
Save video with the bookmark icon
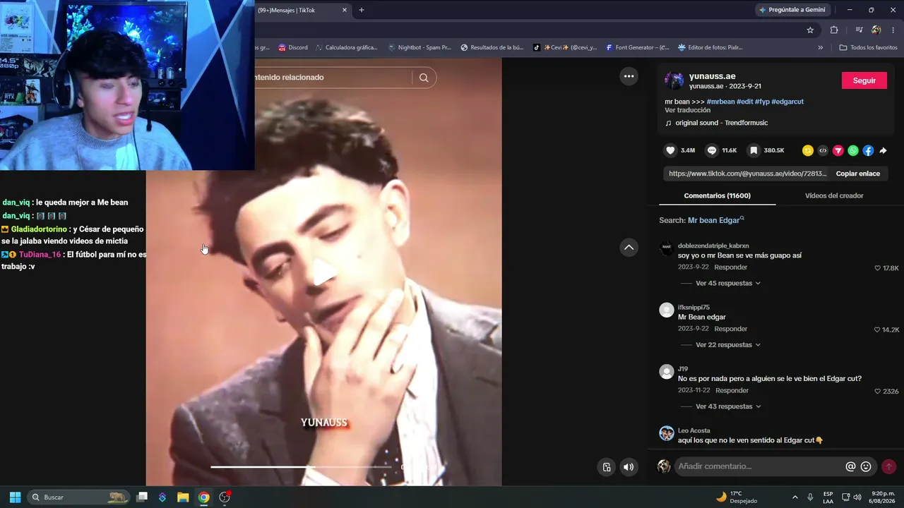pos(754,150)
